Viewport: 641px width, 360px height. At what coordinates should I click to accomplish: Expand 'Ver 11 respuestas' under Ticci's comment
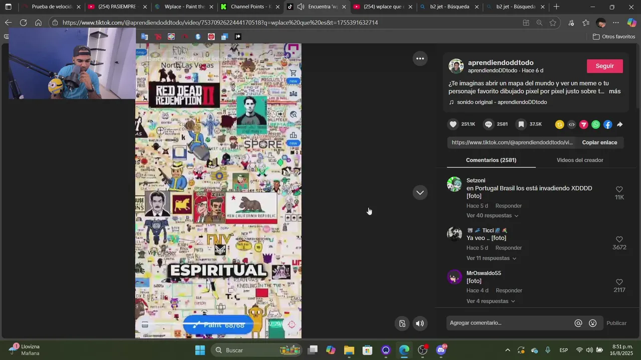(491, 258)
